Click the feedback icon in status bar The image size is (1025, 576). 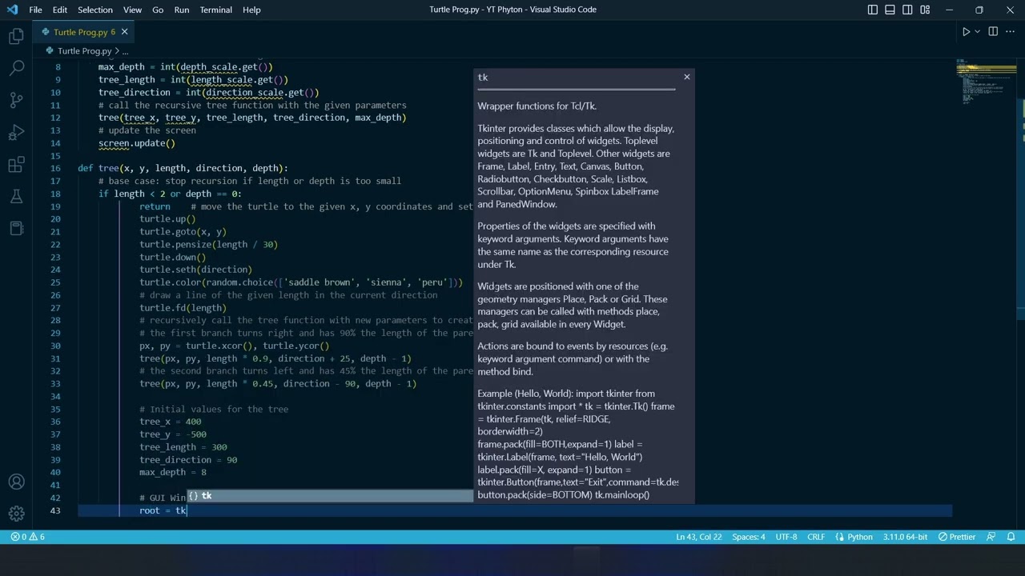(991, 537)
